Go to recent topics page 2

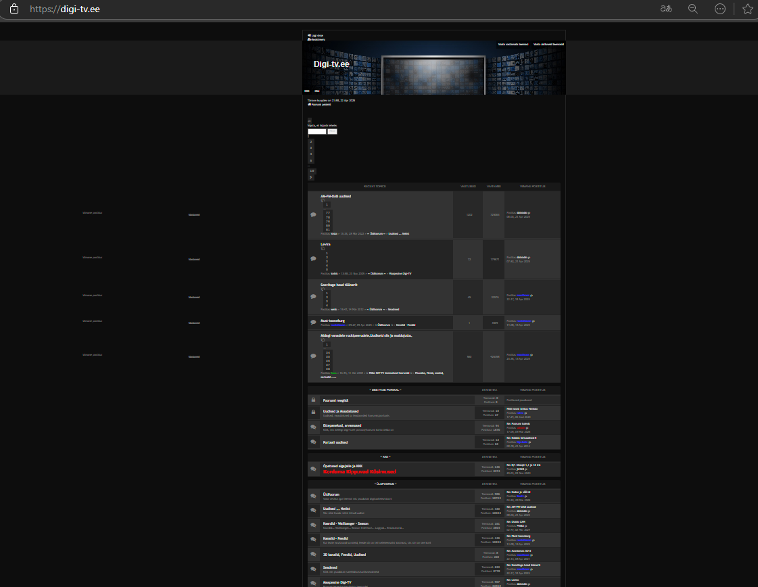tap(311, 141)
